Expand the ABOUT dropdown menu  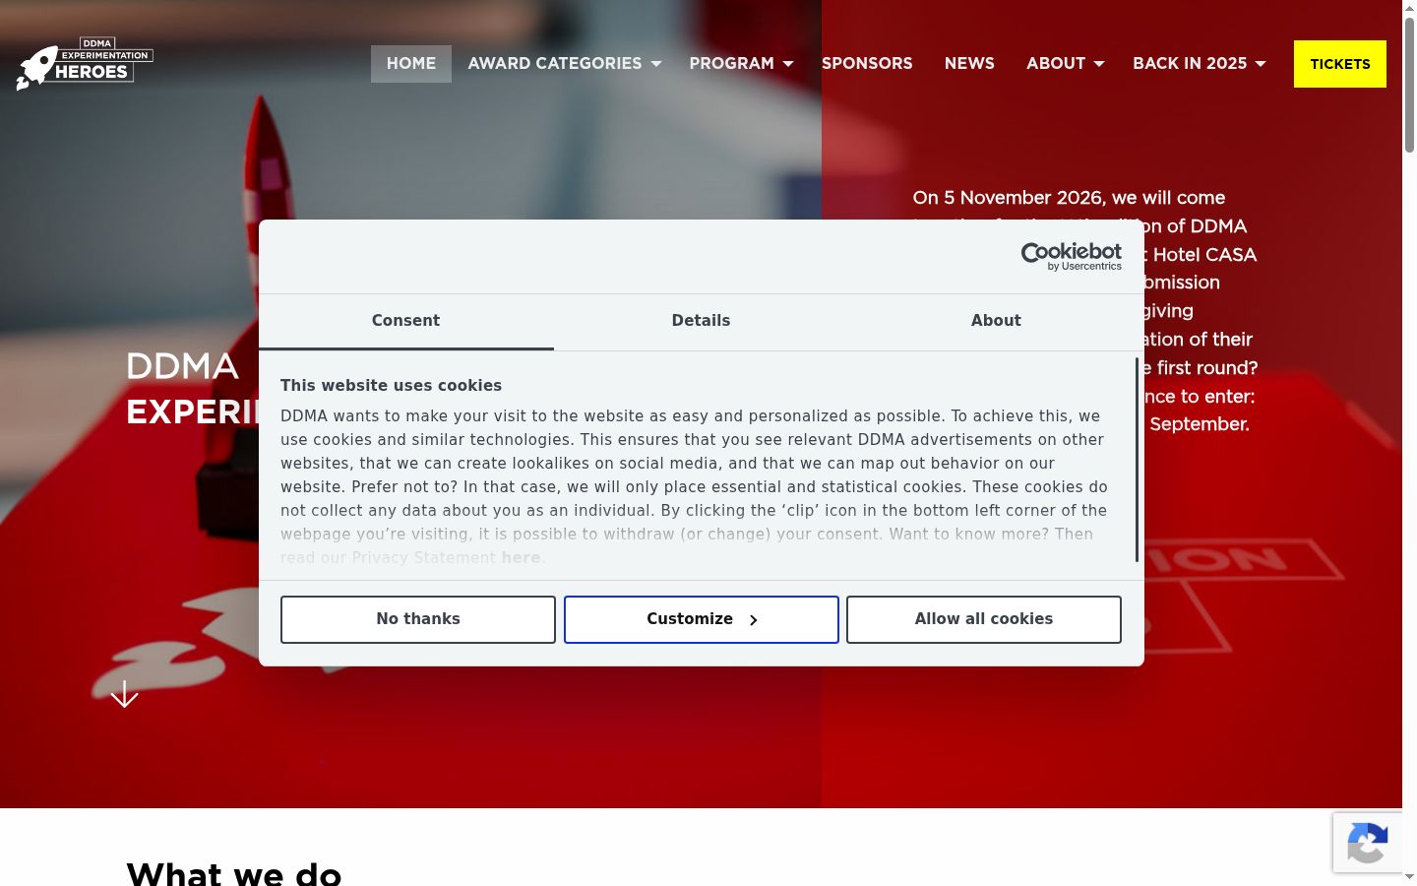coord(1066,64)
